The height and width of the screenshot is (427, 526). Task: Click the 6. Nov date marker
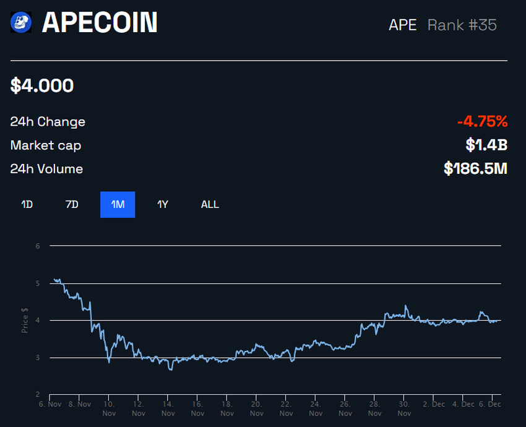coord(50,404)
